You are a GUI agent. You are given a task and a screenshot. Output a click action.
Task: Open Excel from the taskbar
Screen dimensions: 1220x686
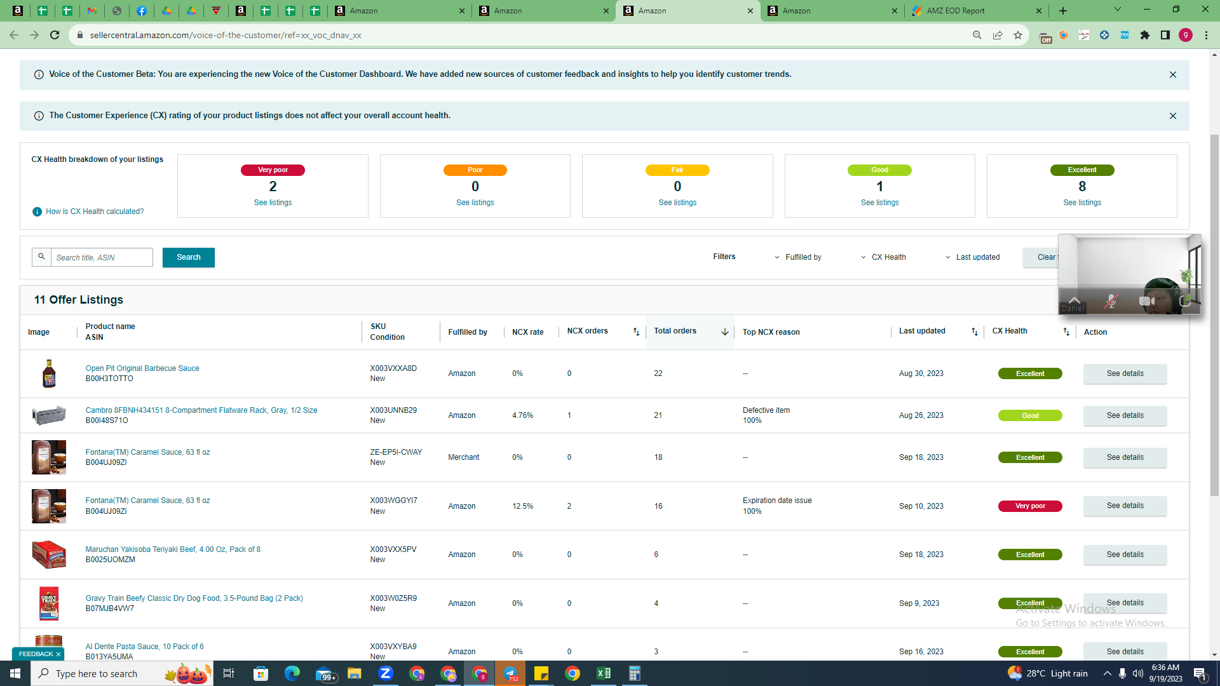click(604, 673)
